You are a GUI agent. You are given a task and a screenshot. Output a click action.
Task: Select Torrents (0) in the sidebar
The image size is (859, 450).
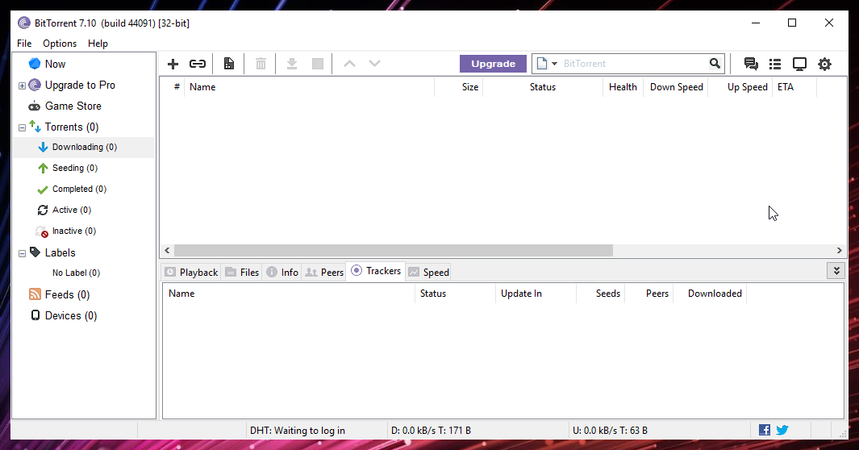click(x=72, y=127)
